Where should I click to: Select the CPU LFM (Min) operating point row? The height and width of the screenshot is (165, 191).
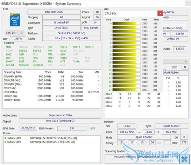(x=52, y=80)
